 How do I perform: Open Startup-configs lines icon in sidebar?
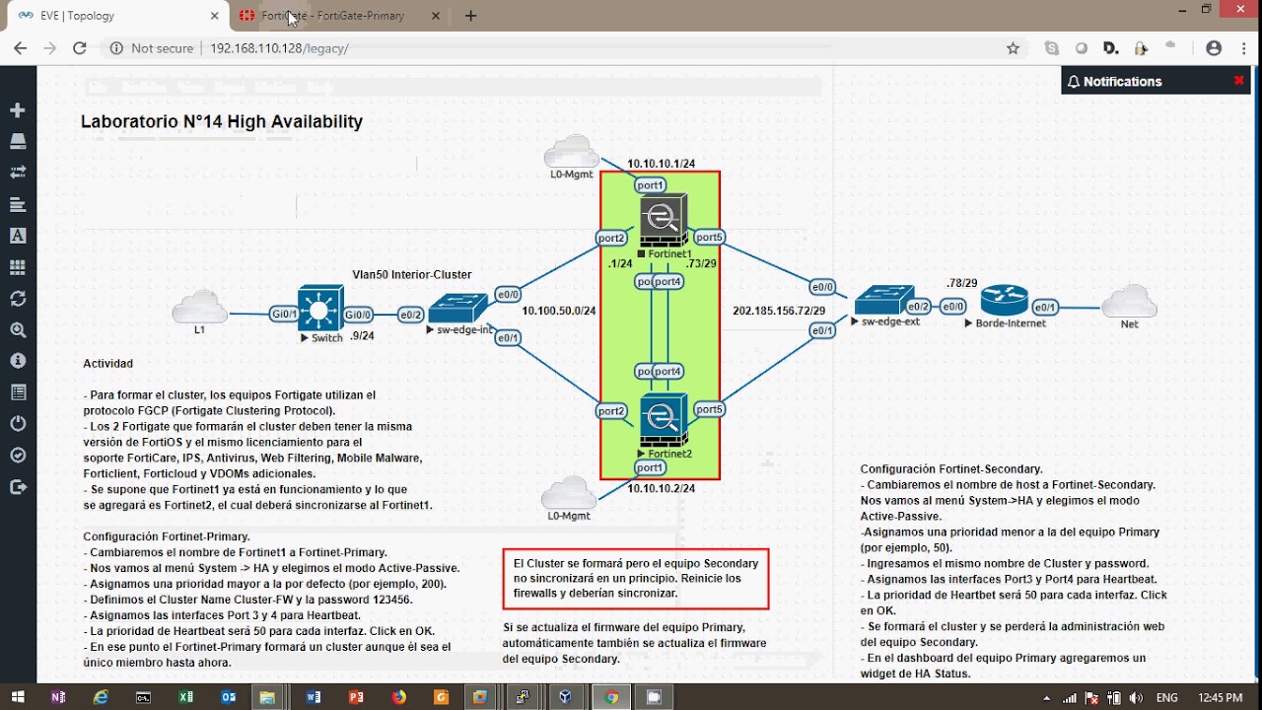point(18,204)
